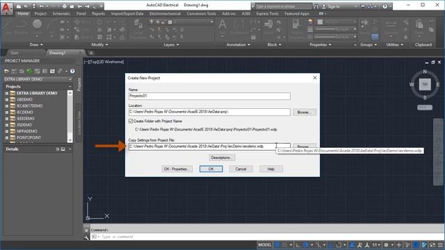Image resolution: width=445 pixels, height=250 pixels.
Task: Open the annotation scale 1:1 dropdown
Action: pyautogui.click(x=376, y=245)
